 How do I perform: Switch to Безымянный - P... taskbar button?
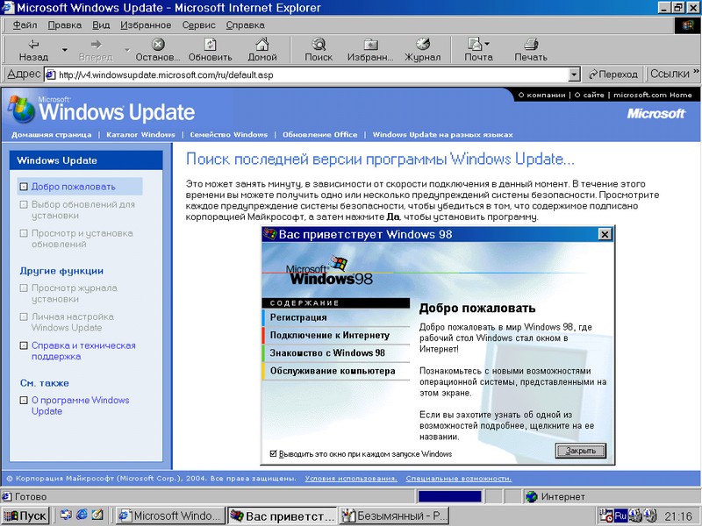tap(394, 515)
